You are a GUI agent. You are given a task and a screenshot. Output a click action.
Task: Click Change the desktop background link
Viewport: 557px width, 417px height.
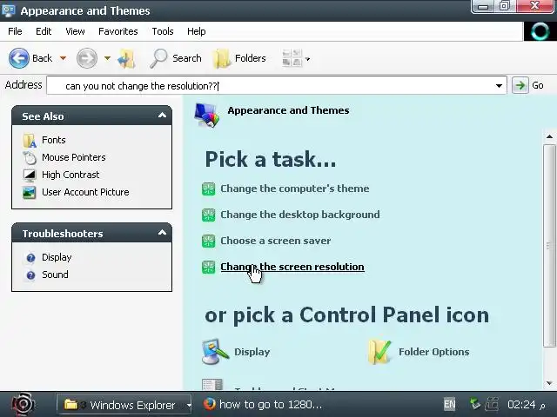pyautogui.click(x=299, y=215)
